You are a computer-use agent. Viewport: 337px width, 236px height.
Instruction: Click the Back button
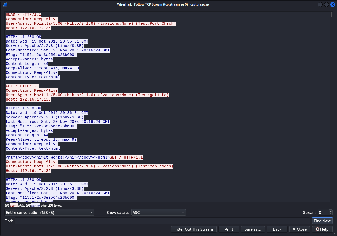pyautogui.click(x=277, y=229)
